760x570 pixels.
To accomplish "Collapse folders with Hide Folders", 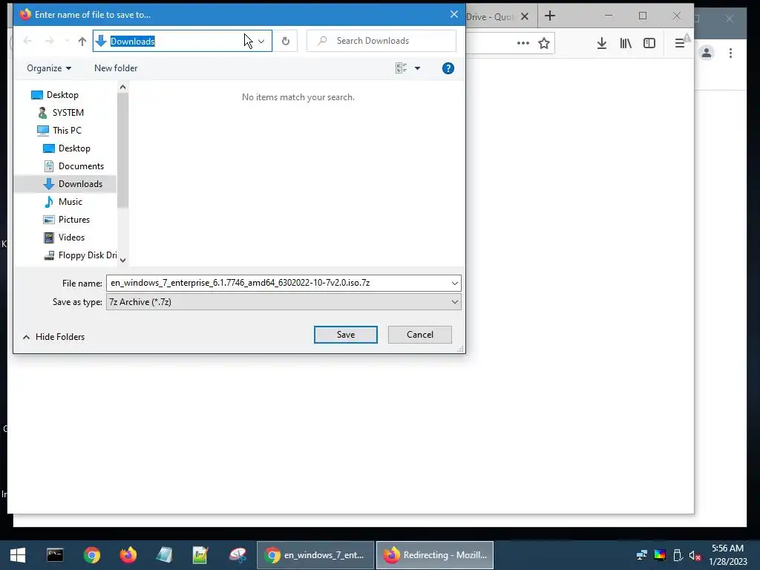I will pyautogui.click(x=53, y=337).
